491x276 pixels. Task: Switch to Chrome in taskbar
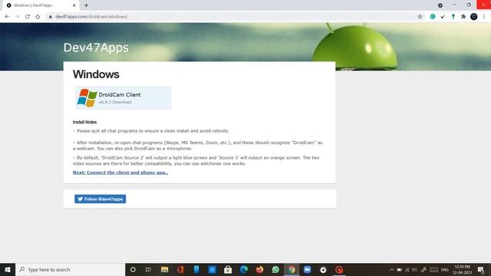click(x=292, y=269)
